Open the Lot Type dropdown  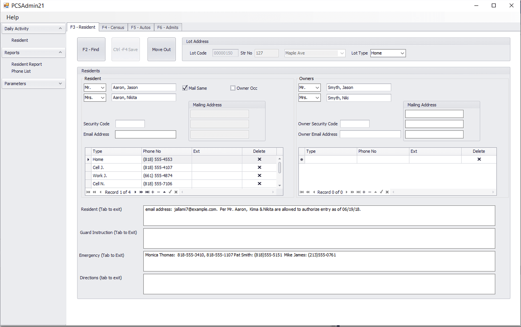(402, 53)
